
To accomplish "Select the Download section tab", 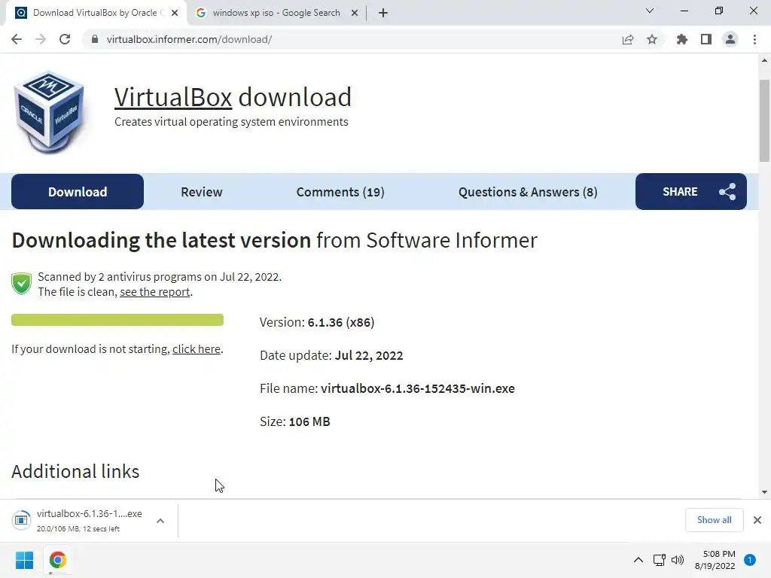I will pyautogui.click(x=78, y=192).
